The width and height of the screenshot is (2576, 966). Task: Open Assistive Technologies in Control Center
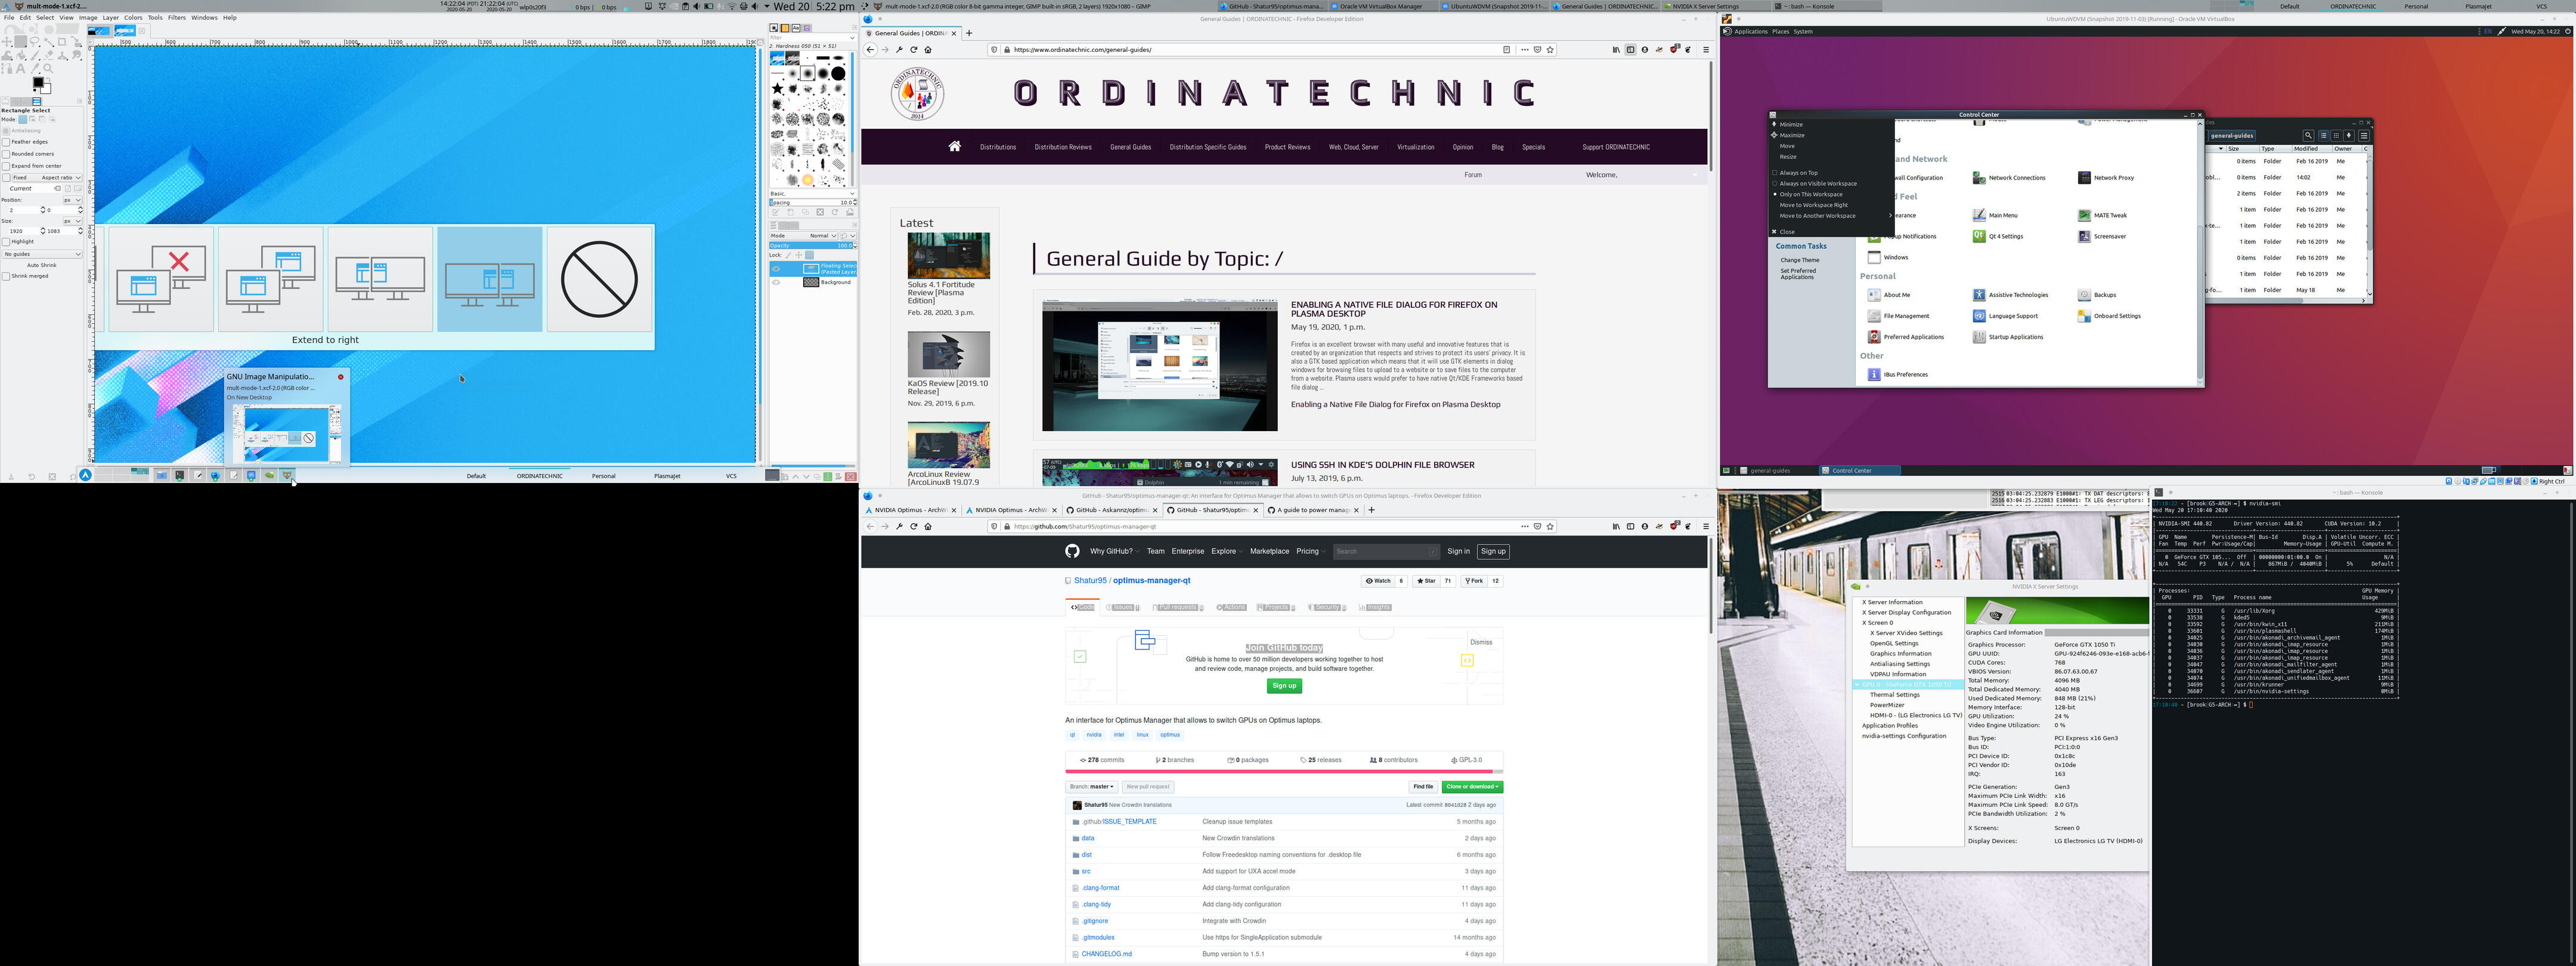click(2010, 295)
